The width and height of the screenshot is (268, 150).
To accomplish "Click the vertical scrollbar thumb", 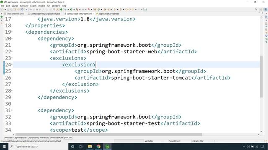I will click(x=261, y=77).
